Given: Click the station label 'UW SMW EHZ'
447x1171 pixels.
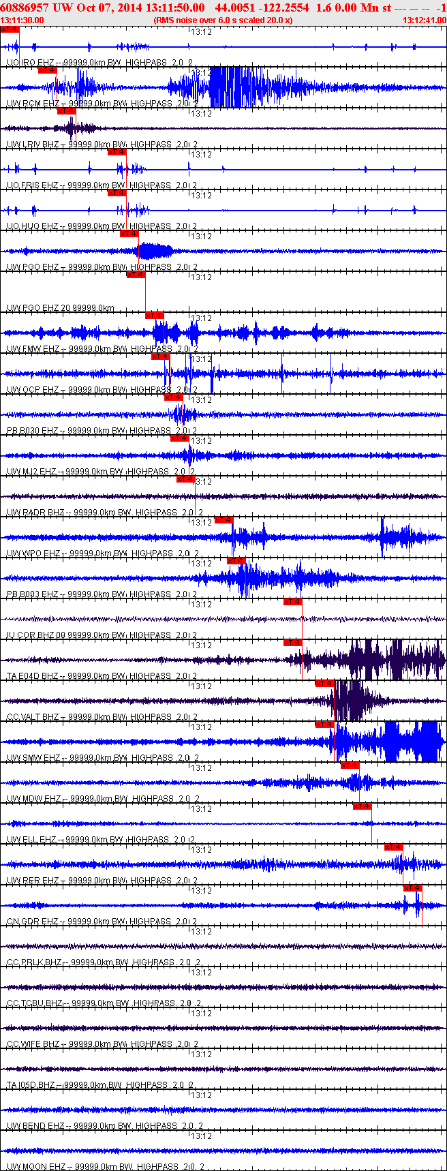Looking at the screenshot, I should coord(33,758).
